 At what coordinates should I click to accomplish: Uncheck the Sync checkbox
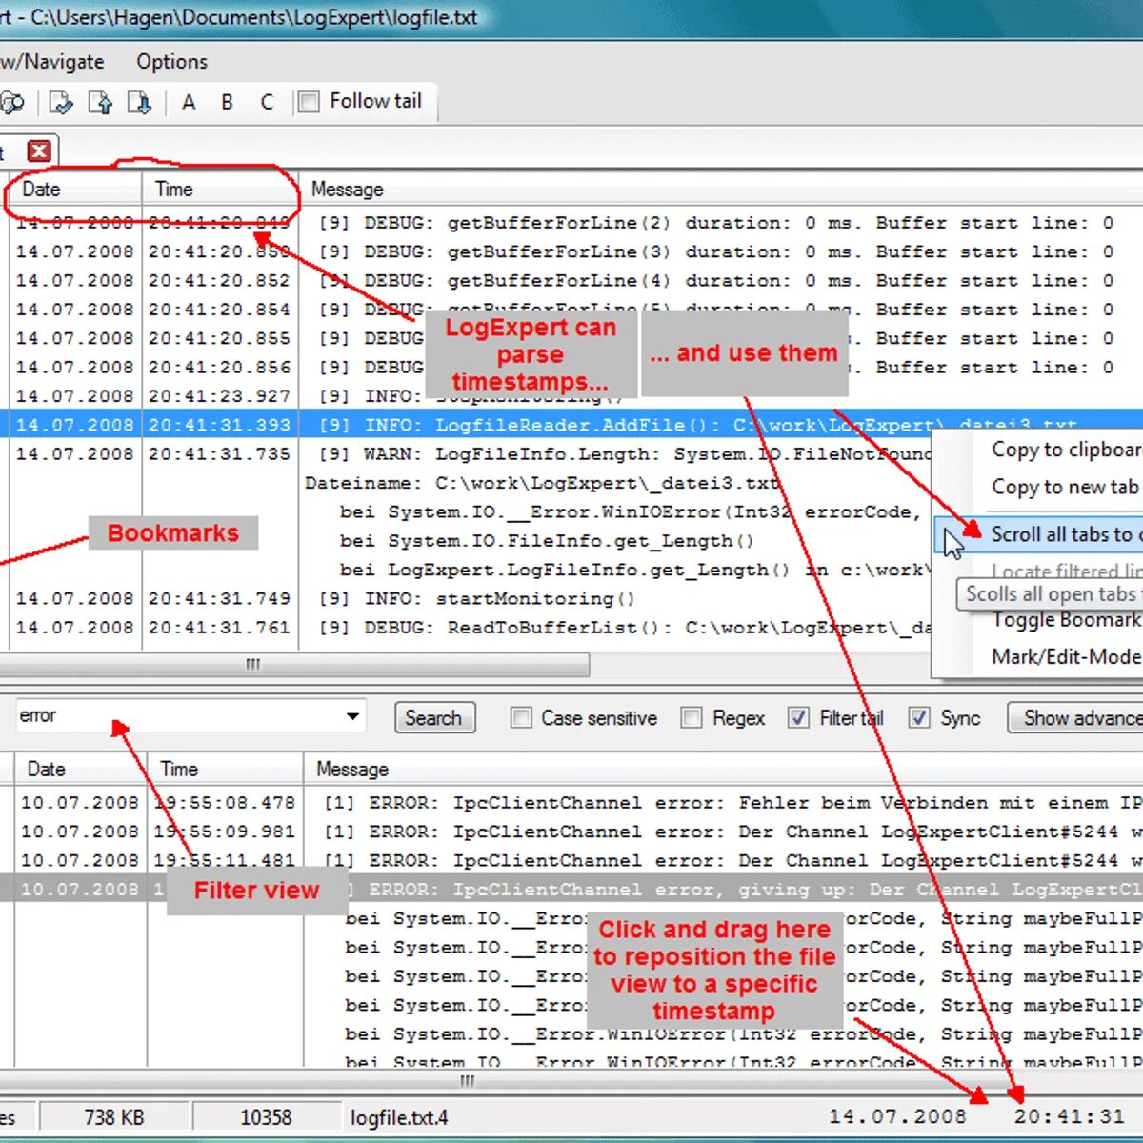pos(918,717)
